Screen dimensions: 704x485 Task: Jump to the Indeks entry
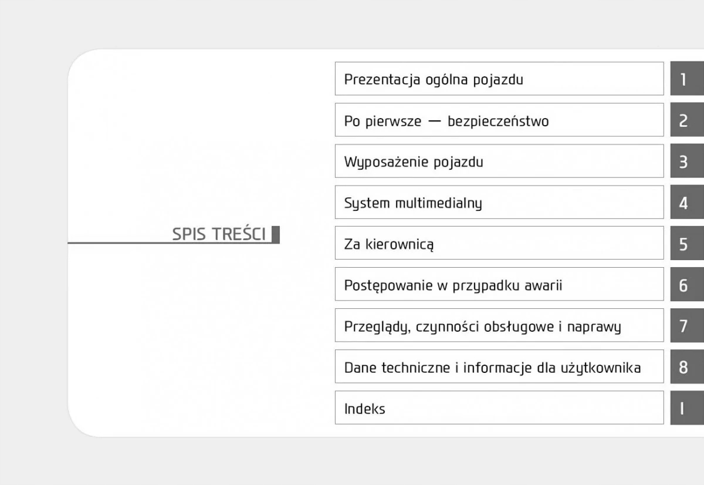click(x=499, y=408)
